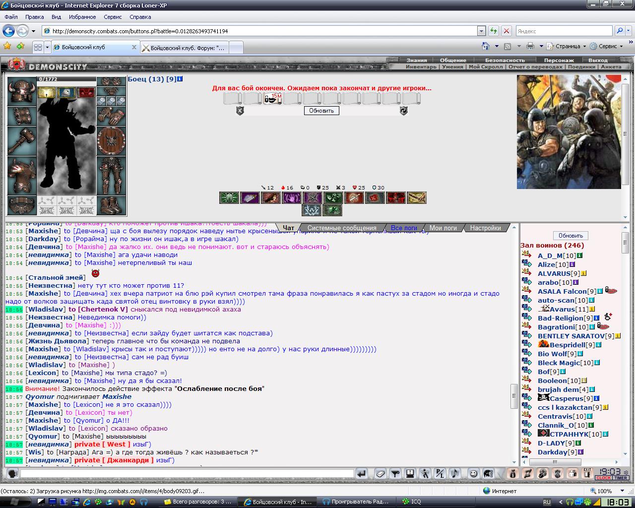Screen dimensions: 635x508
Task: Click the scroll slot showing 15M timer
Action: tap(272, 98)
